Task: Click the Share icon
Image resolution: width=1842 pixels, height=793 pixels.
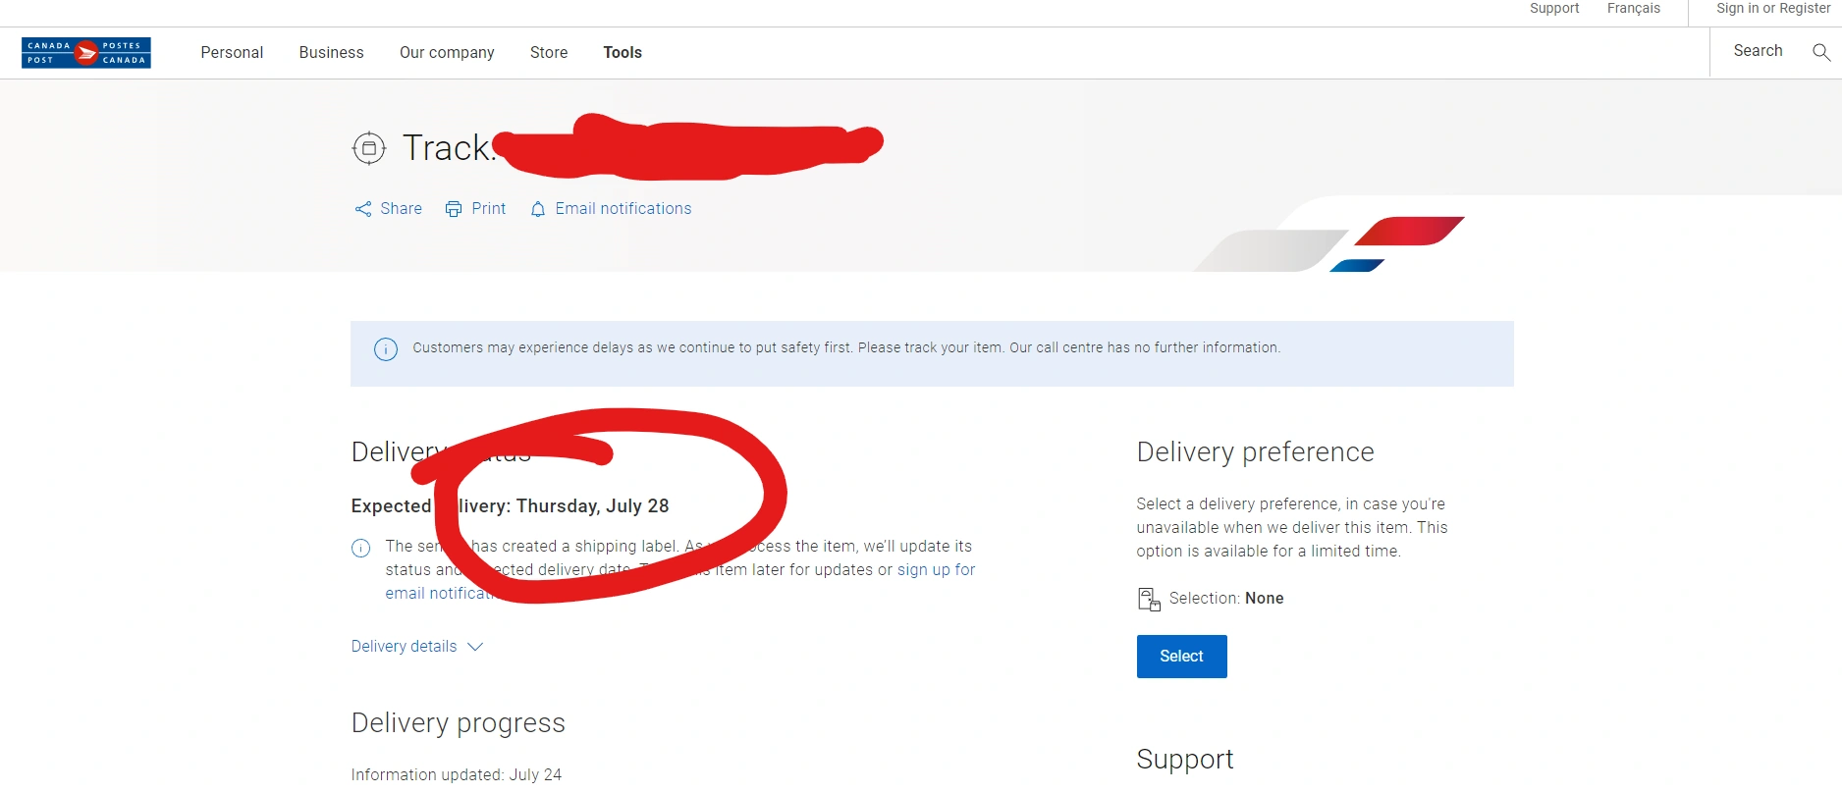Action: [363, 209]
